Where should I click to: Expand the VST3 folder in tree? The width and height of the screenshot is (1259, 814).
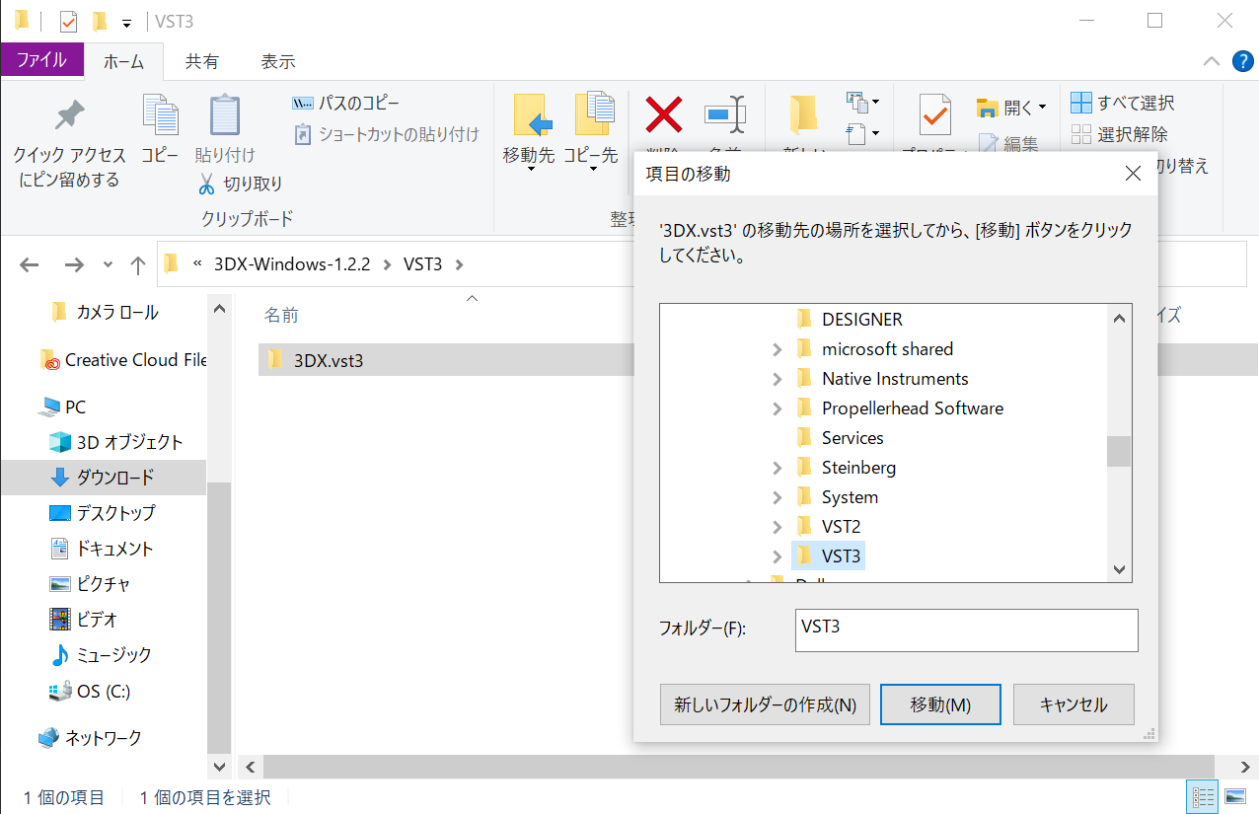point(778,556)
